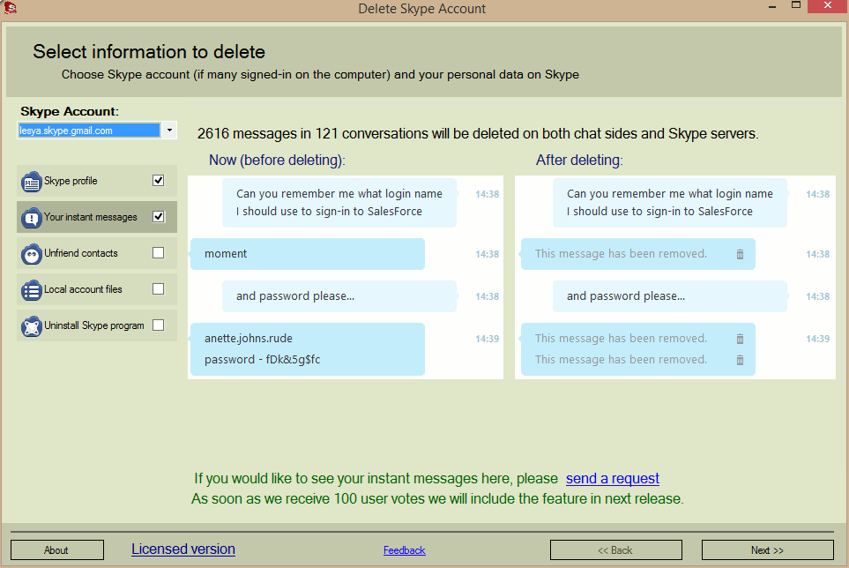Image resolution: width=849 pixels, height=568 pixels.
Task: Enable the Local account files checkbox
Action: click(158, 289)
